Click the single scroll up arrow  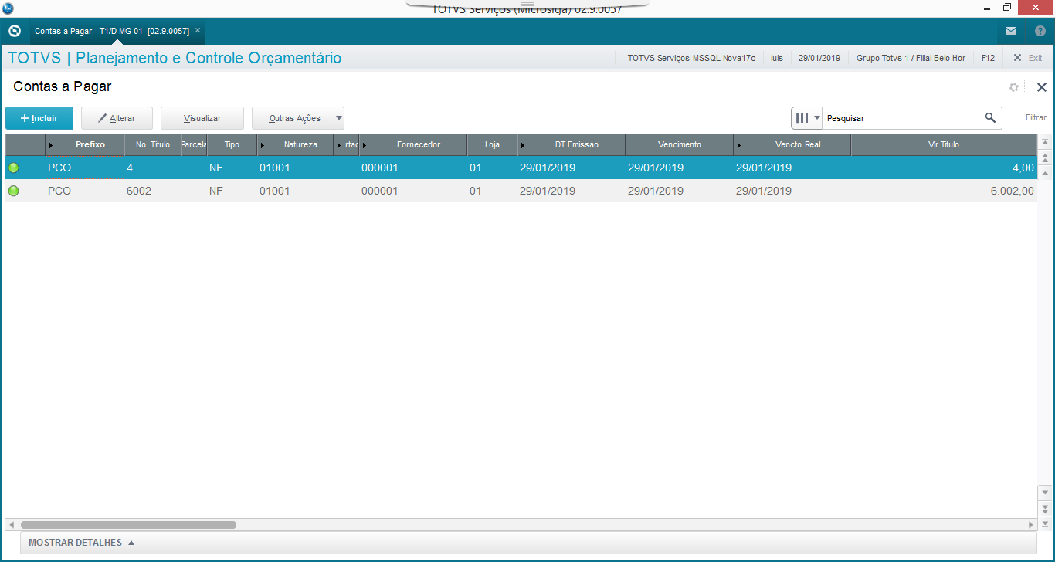[x=1045, y=173]
